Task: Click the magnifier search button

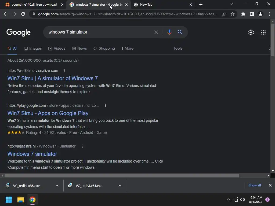Action: (180, 32)
